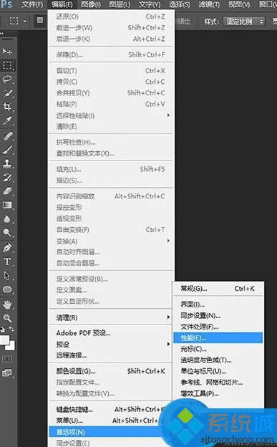
Task: Expand the 变换(A) submenu arrow
Action: 168,241
